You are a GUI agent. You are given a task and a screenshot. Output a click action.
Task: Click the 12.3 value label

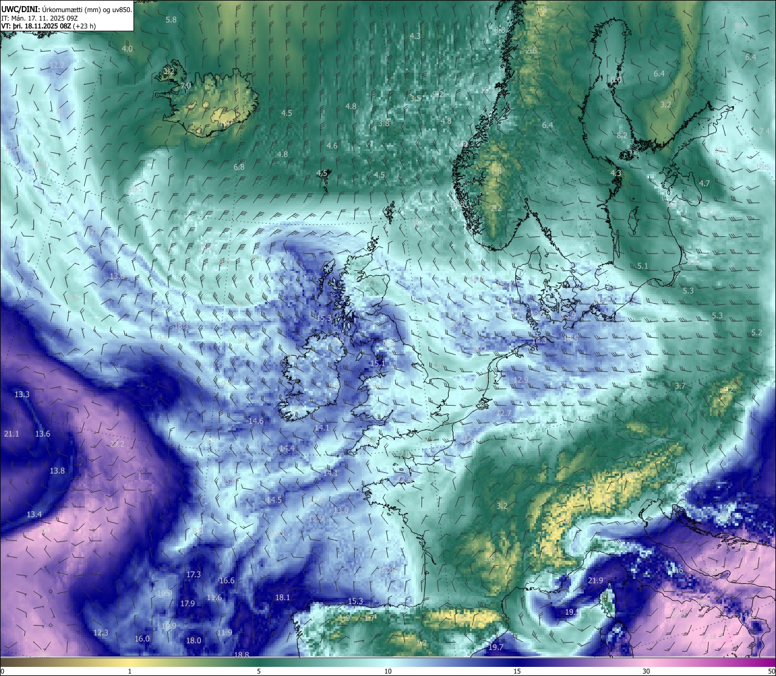coord(101,632)
